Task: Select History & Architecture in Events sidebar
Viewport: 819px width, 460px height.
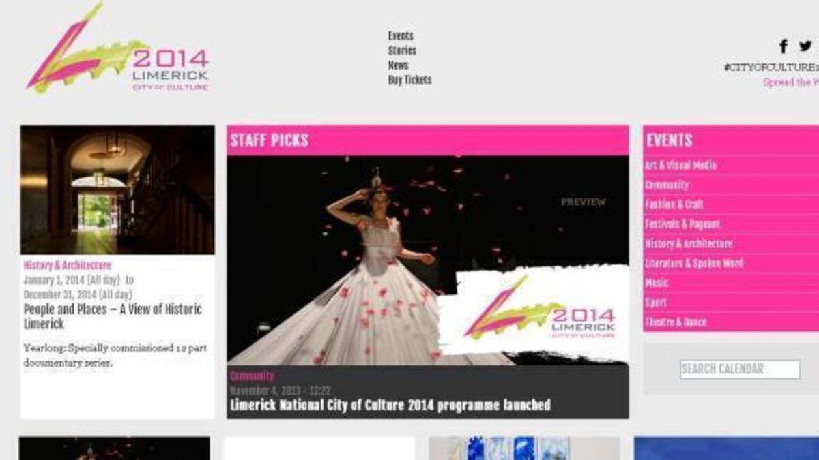Action: click(x=689, y=244)
